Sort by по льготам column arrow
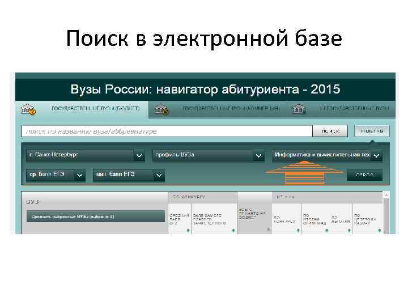 [349, 231]
